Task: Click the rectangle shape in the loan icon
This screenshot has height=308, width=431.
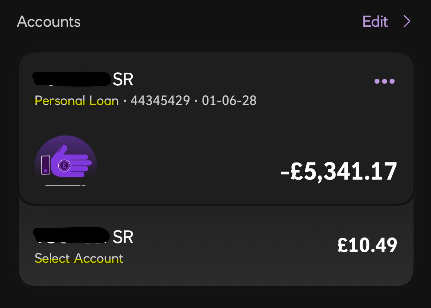Action: click(46, 165)
